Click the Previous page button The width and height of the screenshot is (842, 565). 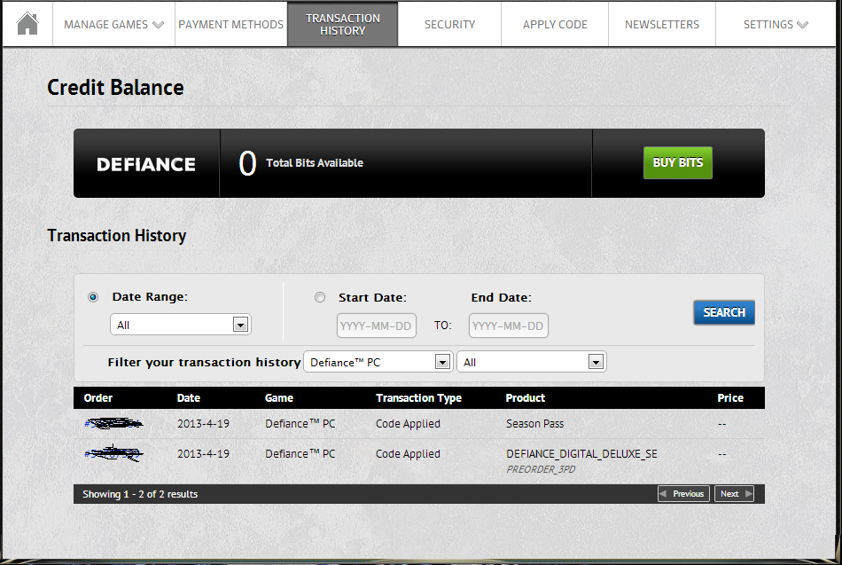point(683,493)
